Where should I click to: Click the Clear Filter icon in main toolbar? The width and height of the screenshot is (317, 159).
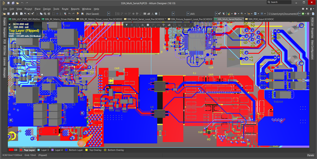coord(65,14)
